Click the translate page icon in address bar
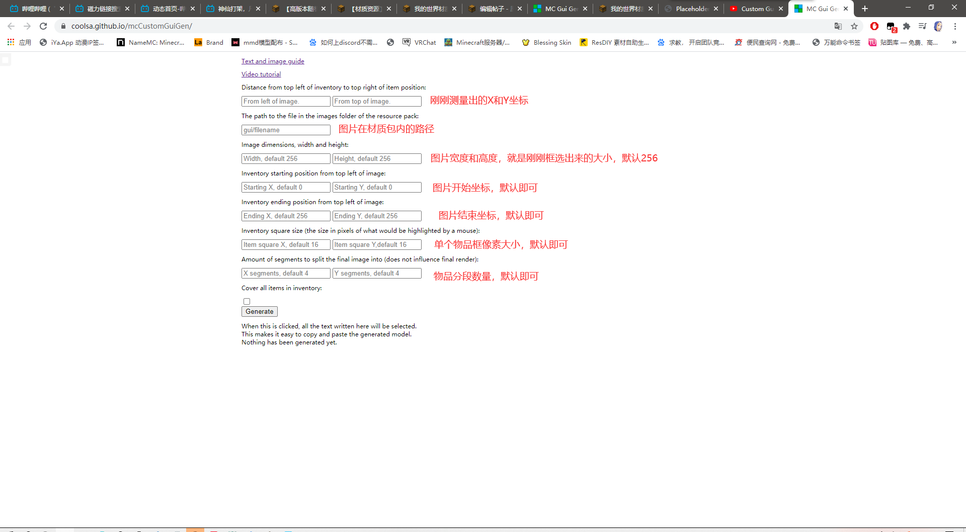This screenshot has width=966, height=532. coord(838,26)
